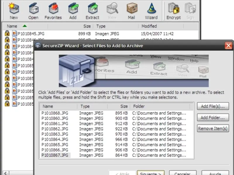Select P1010867.JPG in wizard list
The width and height of the screenshot is (234, 175).
point(55,155)
